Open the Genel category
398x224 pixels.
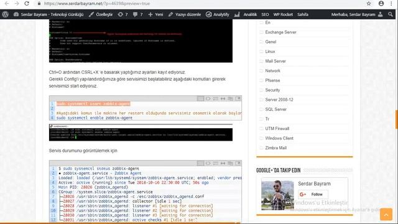pyautogui.click(x=271, y=42)
